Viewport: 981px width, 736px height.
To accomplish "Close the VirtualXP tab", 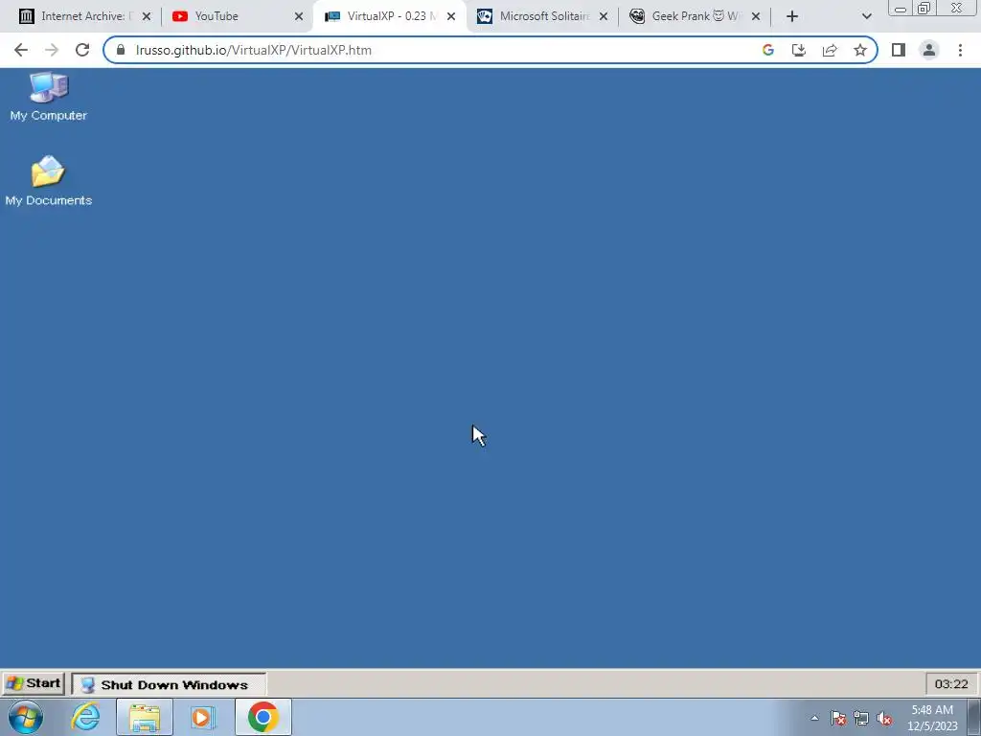I will click(x=451, y=16).
